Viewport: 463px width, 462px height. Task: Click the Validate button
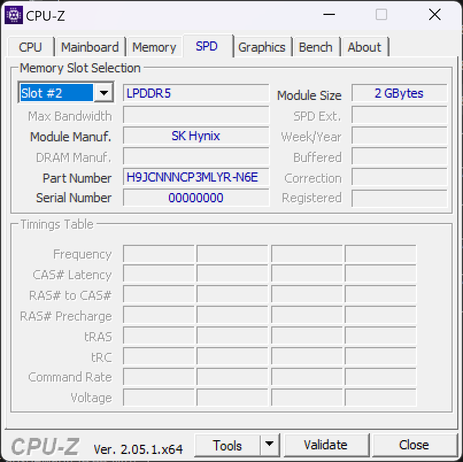click(x=326, y=445)
